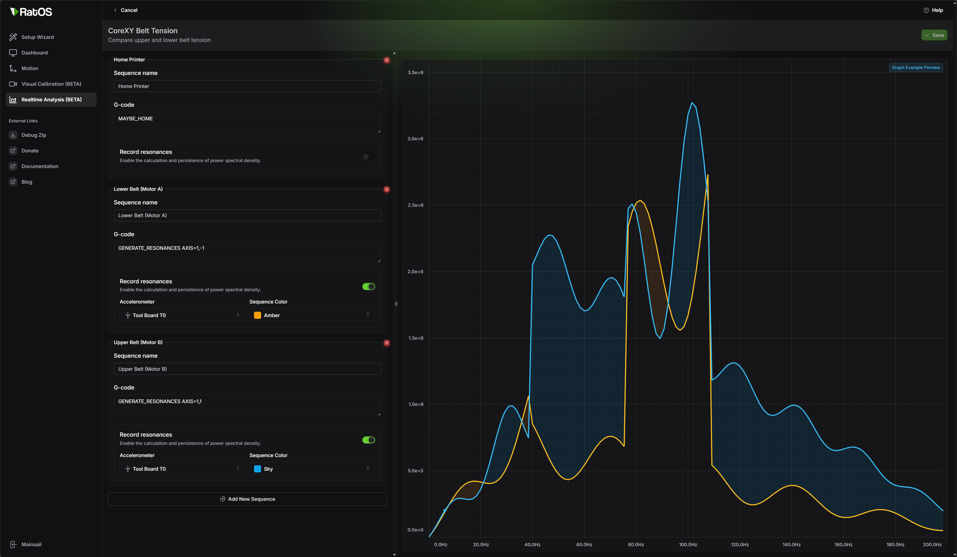Screen dimensions: 957x557
Task: Select Amber color swatch for Lower Belt
Action: tap(257, 315)
